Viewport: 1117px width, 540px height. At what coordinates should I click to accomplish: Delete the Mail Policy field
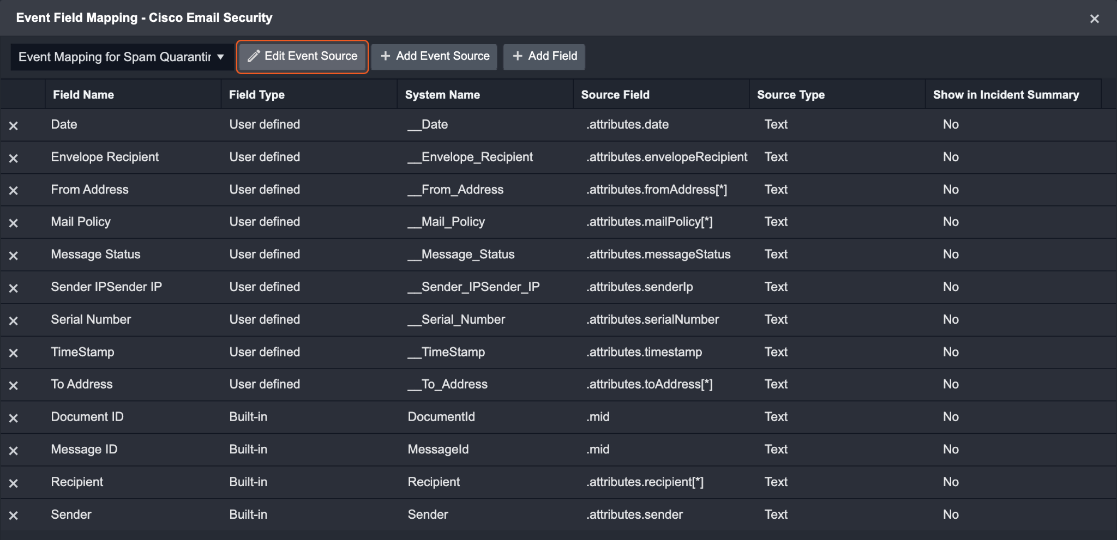coord(14,223)
